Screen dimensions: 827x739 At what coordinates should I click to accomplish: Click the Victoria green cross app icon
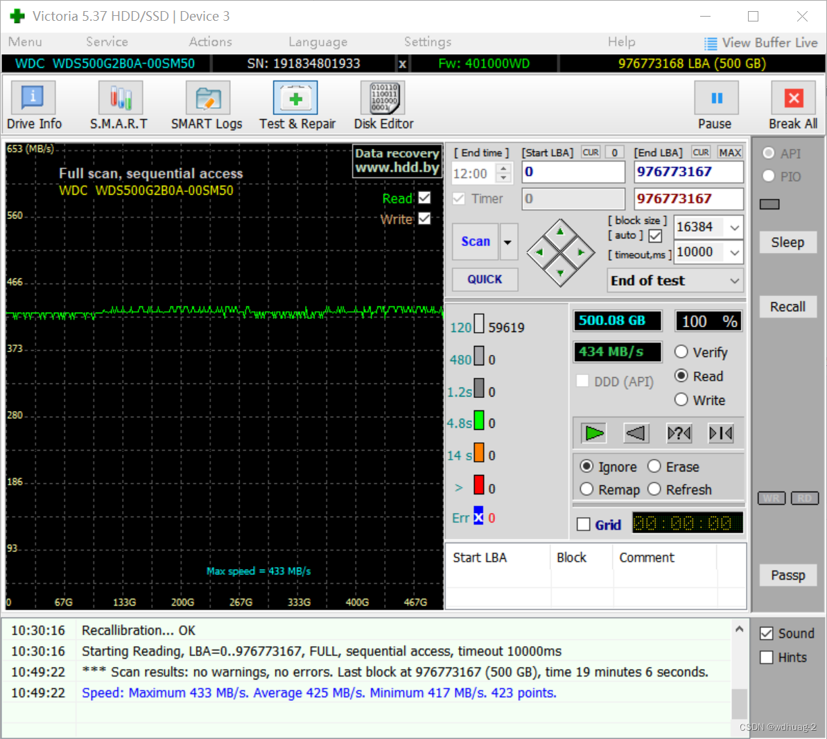coord(17,16)
